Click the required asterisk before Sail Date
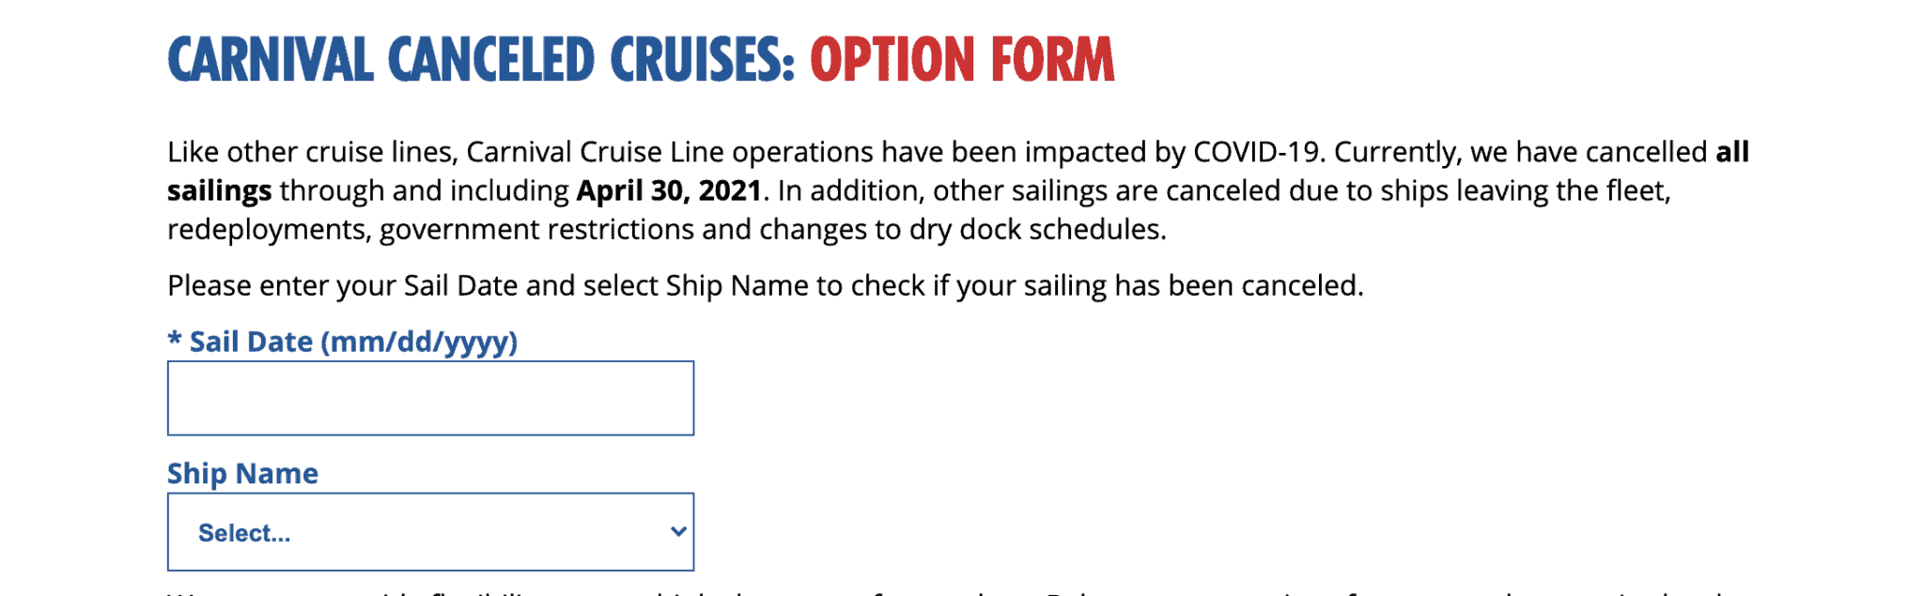Viewport: 1924px width, 596px height. pyautogui.click(x=175, y=340)
